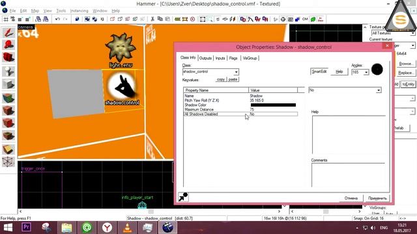The height and width of the screenshot is (234, 417).
Task: Open Yandex browser from taskbar
Action: click(107, 227)
